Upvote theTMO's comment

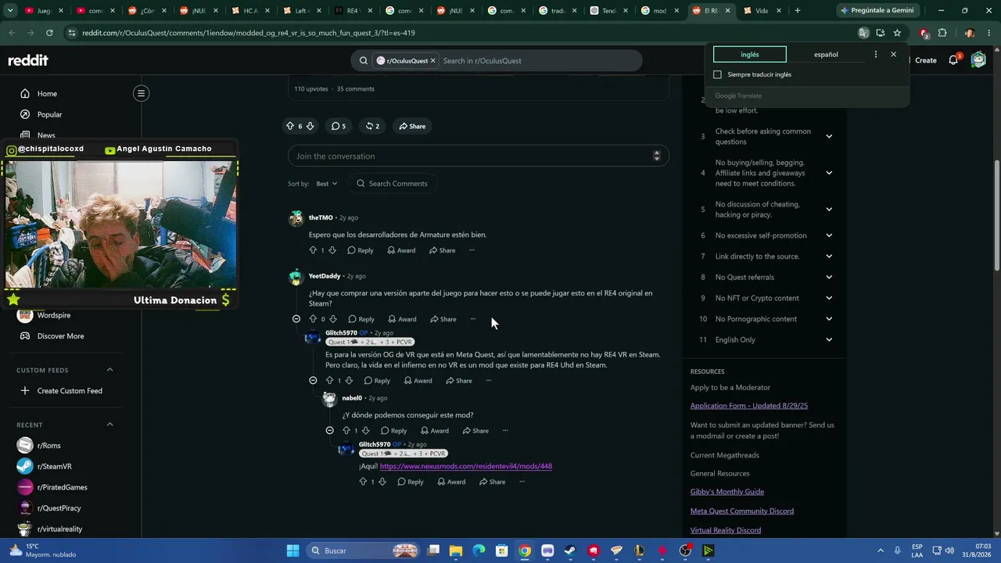pos(313,250)
